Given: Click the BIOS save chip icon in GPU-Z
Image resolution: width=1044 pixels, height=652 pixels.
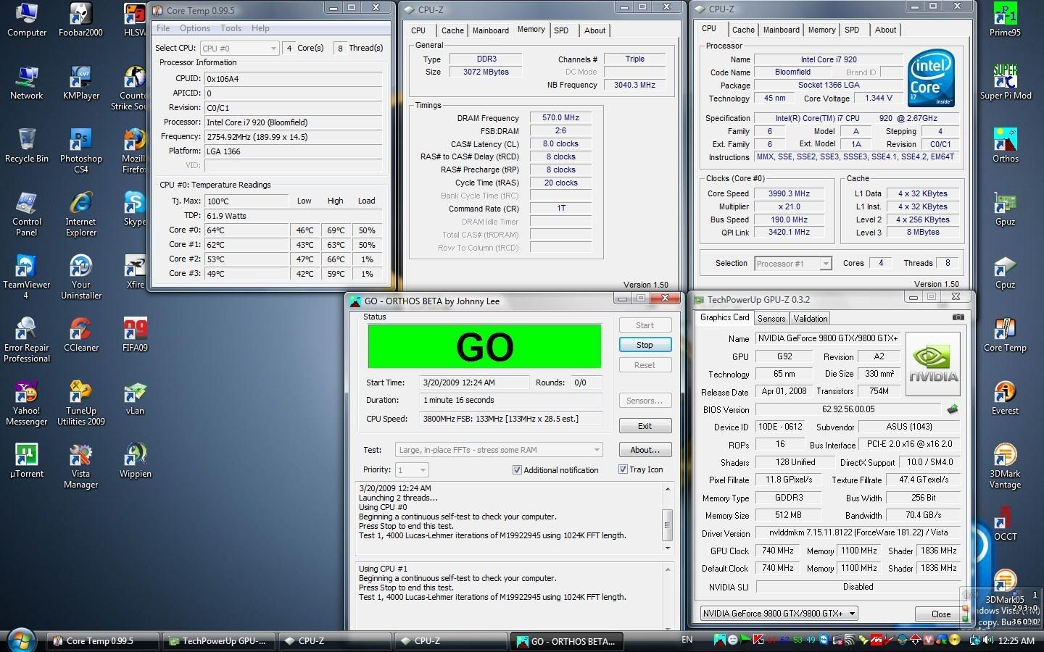Looking at the screenshot, I should 952,409.
